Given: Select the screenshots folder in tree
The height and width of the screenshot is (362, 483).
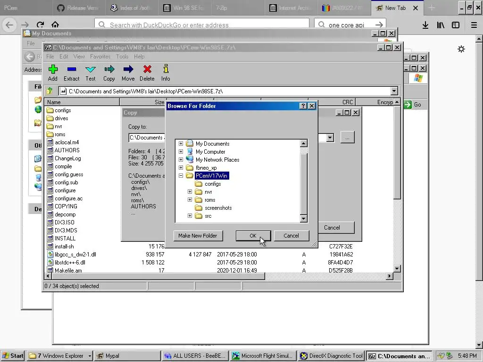Looking at the screenshot, I should click(218, 208).
